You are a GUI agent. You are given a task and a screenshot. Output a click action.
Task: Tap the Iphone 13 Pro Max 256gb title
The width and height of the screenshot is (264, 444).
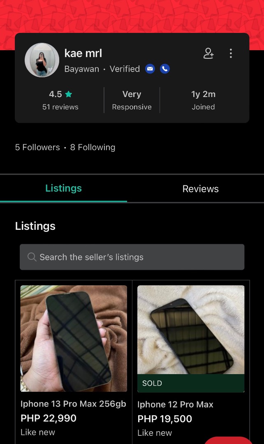73,404
